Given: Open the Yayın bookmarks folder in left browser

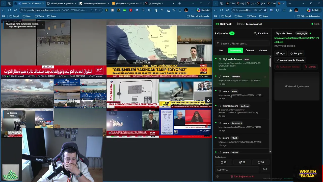Looking at the screenshot, I should point(51,16).
